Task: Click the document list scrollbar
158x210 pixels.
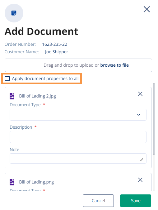Action: (x=154, y=119)
